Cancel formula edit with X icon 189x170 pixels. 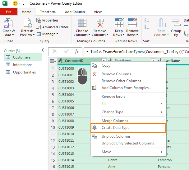pyautogui.click(x=55, y=52)
